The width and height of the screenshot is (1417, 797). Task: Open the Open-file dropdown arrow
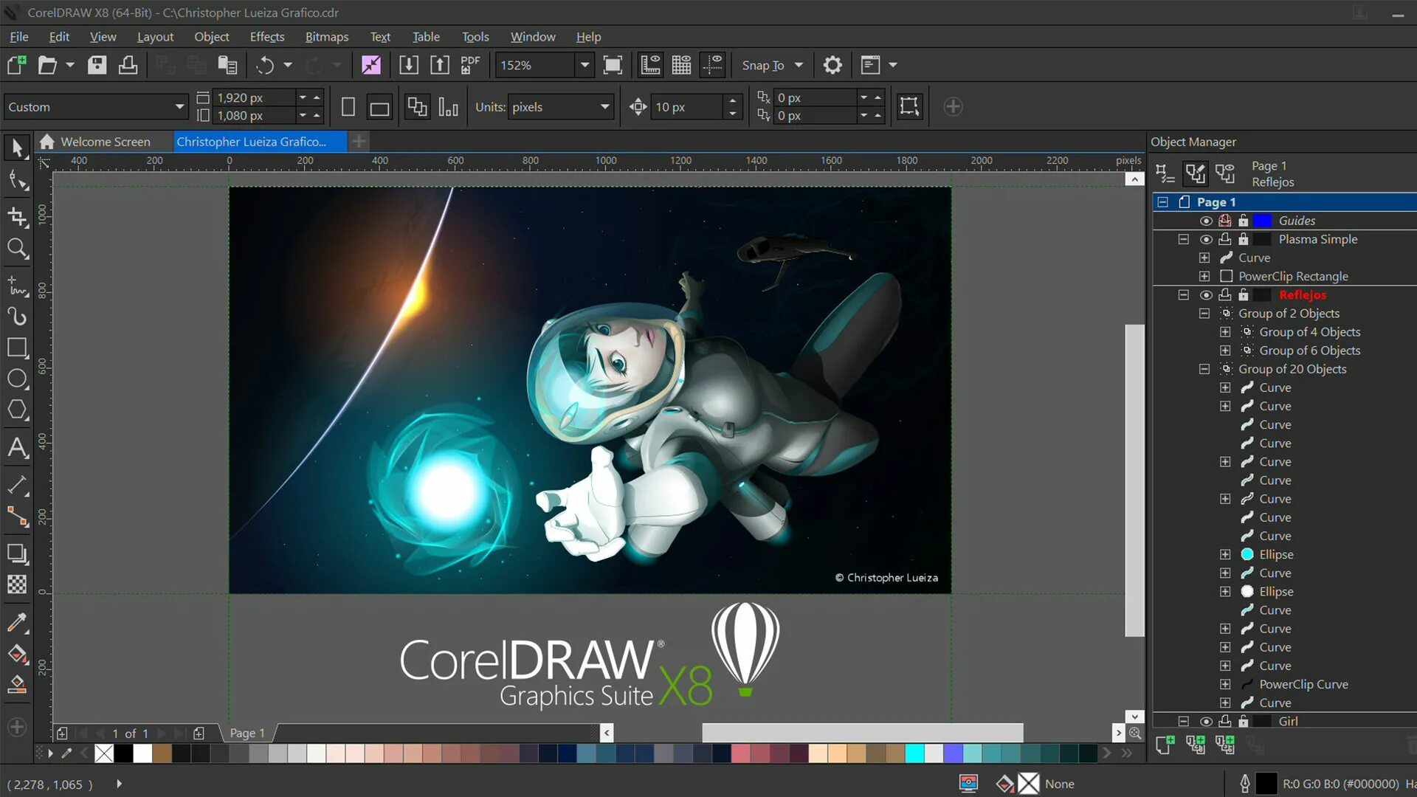click(69, 65)
